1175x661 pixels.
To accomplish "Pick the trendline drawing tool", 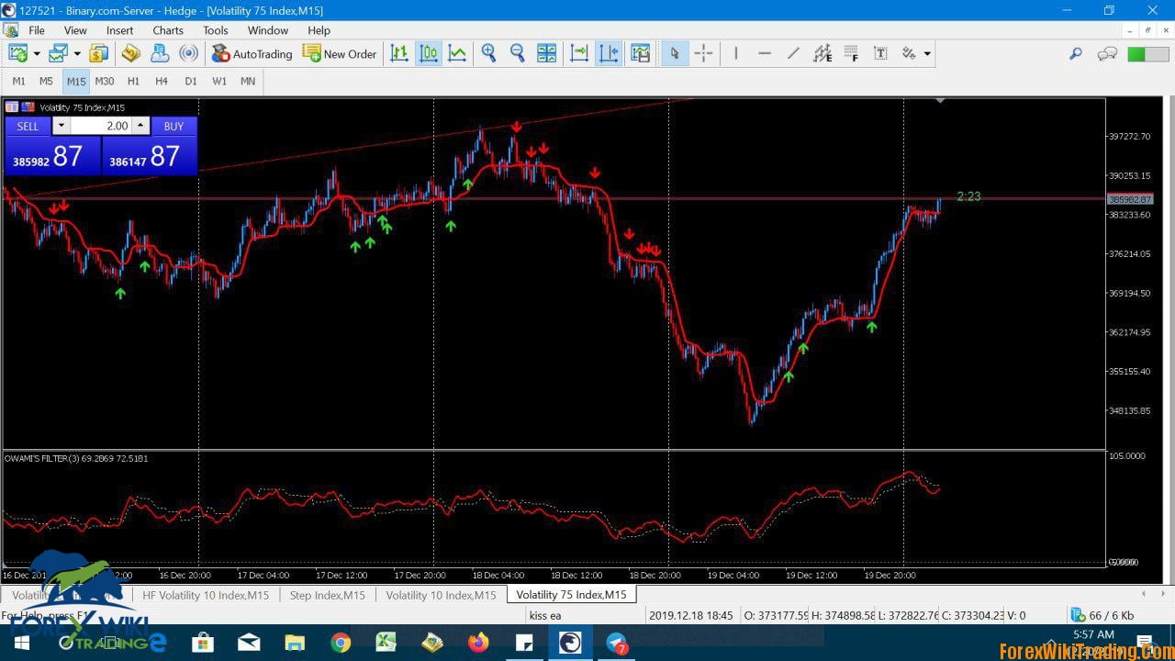I will (793, 53).
